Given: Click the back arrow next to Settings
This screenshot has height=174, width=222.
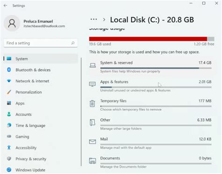Looking at the screenshot, I should [6, 6].
